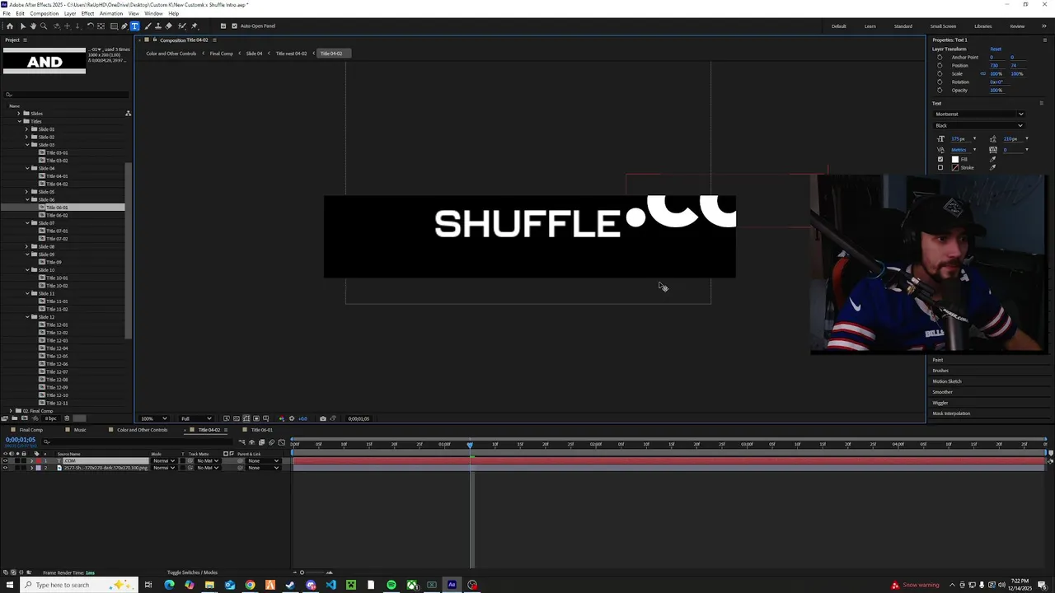Select the Horizontal Type tool
Screen dimensions: 1055x593
coord(135,26)
